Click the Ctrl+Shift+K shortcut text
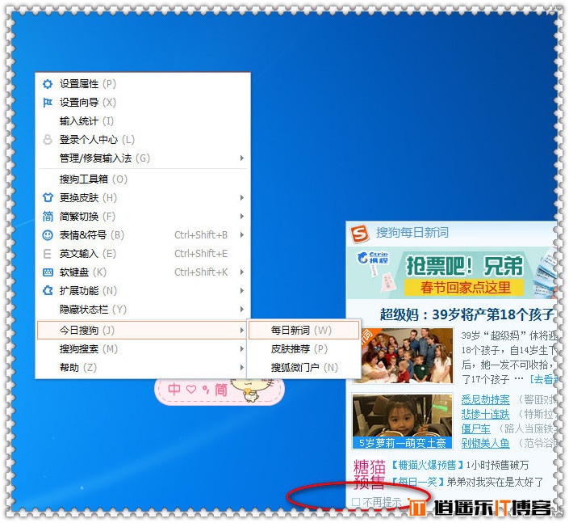The width and height of the screenshot is (569, 523). click(201, 272)
